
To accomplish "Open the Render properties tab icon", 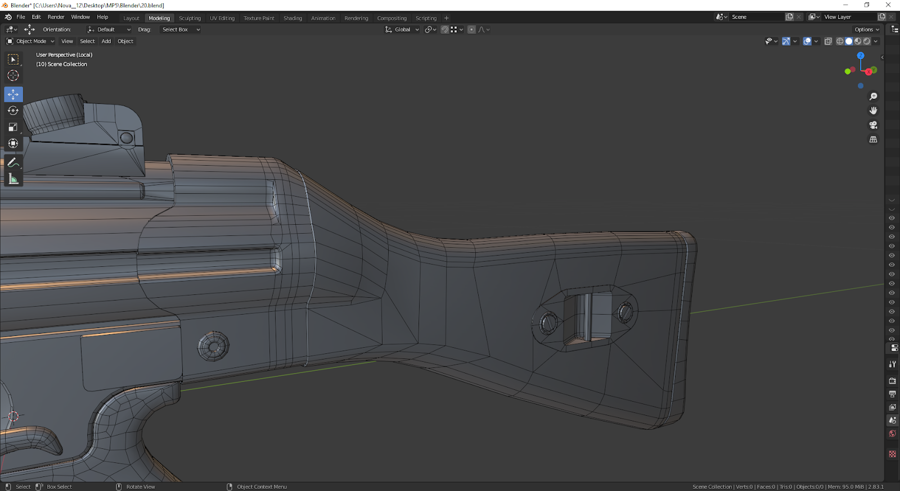I will [x=893, y=381].
